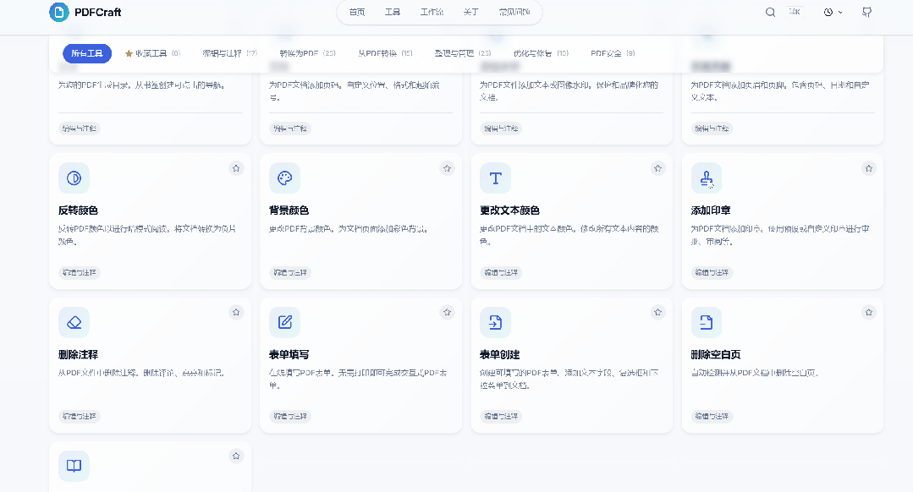Image resolution: width=913 pixels, height=492 pixels.
Task: Click the 表单创建 form import icon
Action: (x=496, y=322)
